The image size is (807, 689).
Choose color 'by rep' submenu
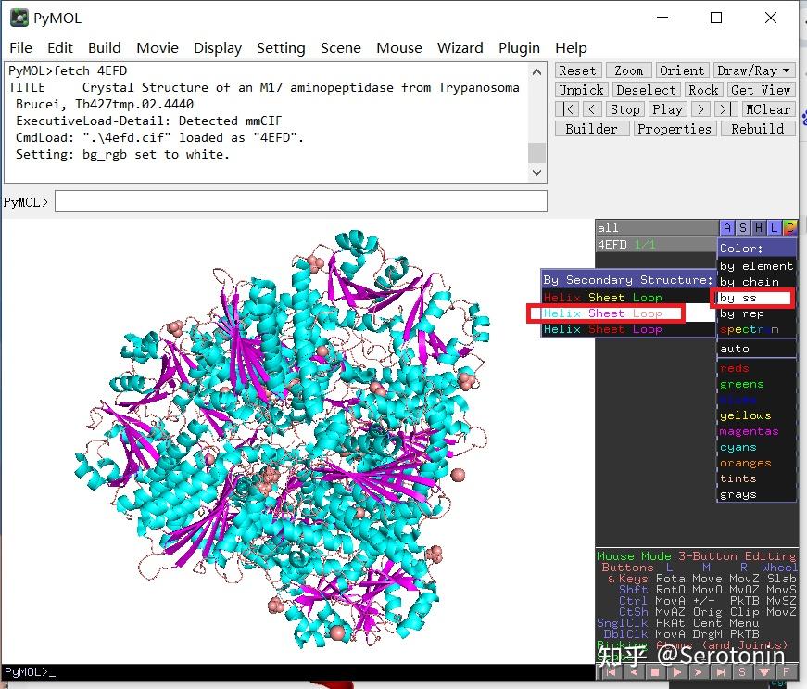click(757, 313)
